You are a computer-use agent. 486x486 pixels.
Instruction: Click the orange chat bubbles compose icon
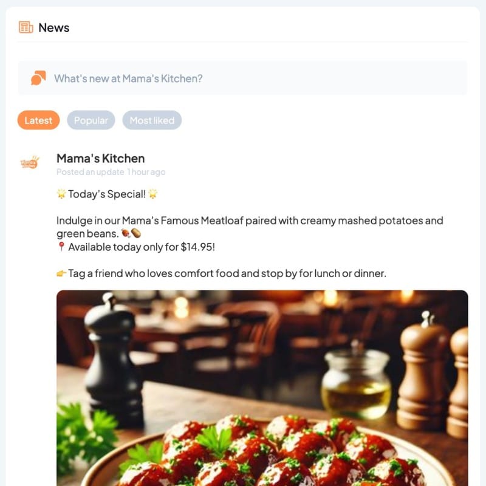point(38,78)
